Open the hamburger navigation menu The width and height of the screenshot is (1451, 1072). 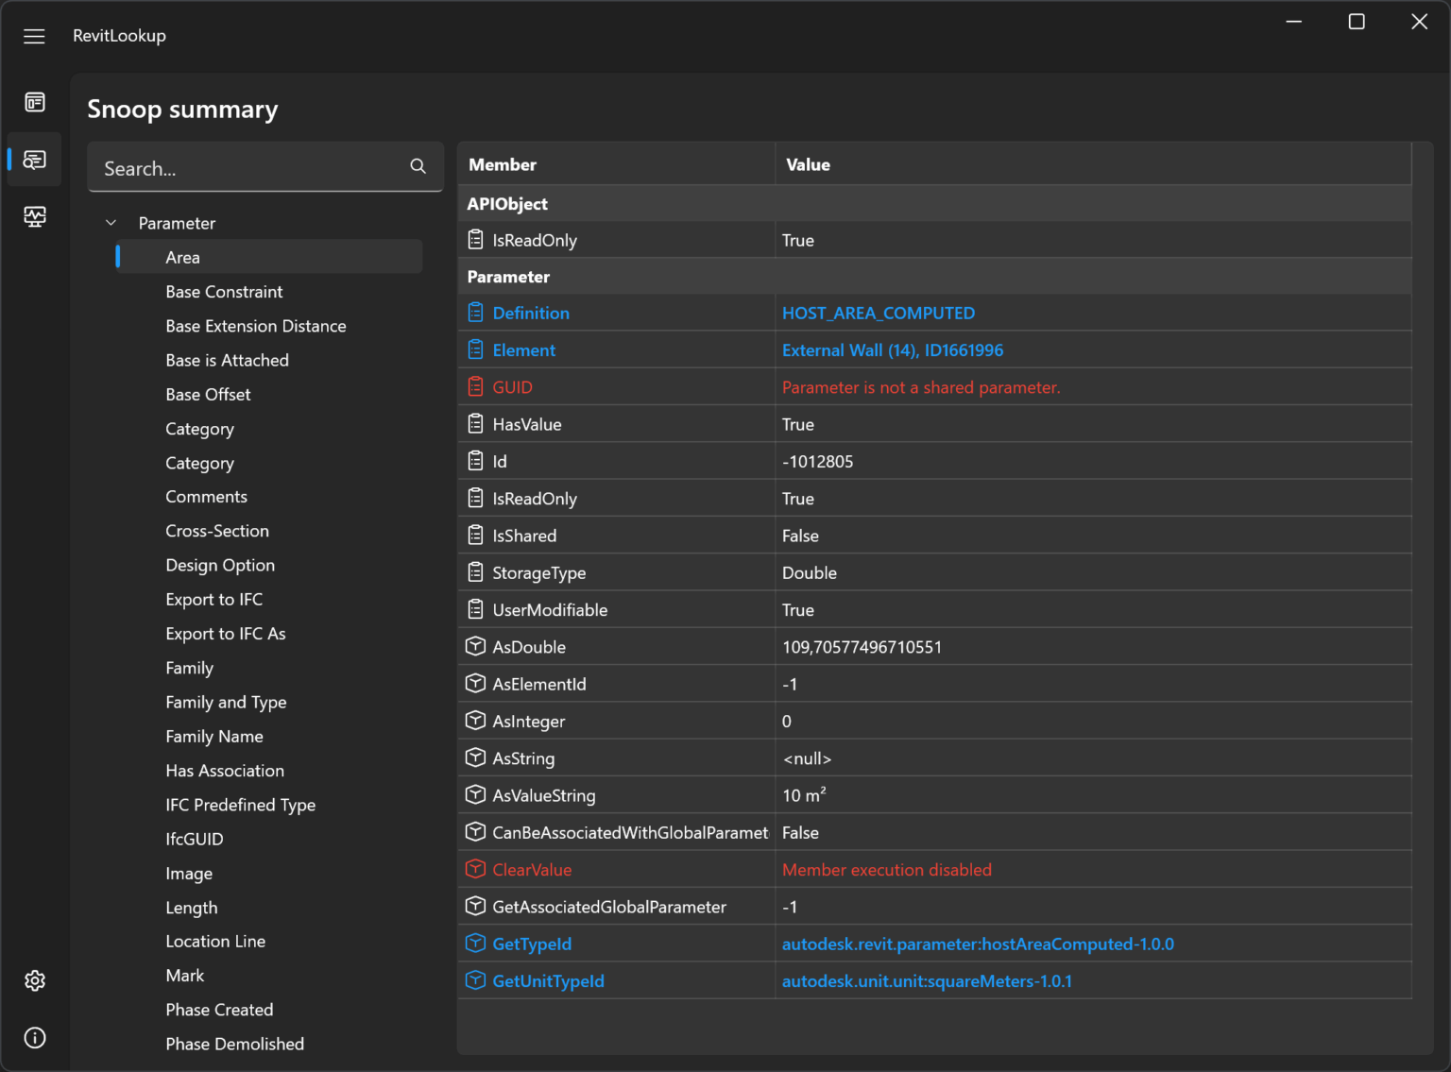pos(34,36)
